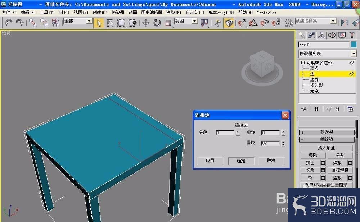Toggle Window/Crossing selection icon
The height and width of the screenshot is (222, 360).
point(132,23)
